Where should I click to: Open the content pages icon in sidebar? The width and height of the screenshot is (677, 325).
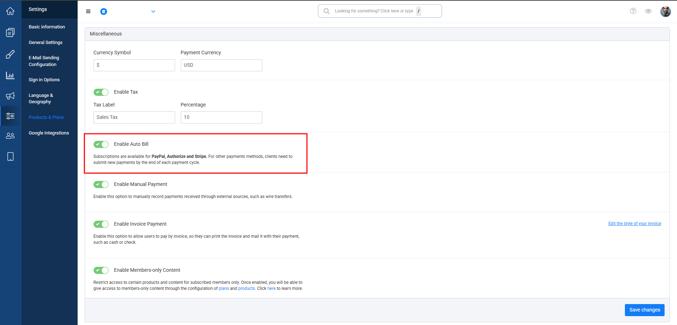[x=10, y=33]
